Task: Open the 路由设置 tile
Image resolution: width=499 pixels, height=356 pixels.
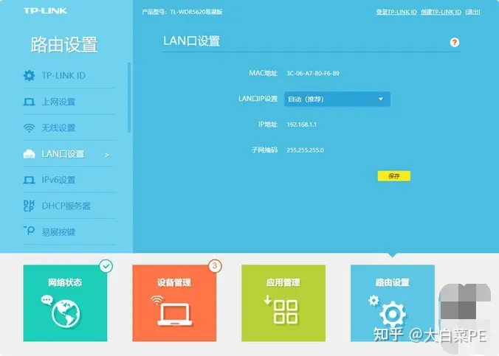Action: (x=393, y=303)
